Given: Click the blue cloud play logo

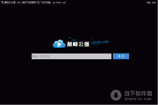Looking at the screenshot, I should click(59, 44).
